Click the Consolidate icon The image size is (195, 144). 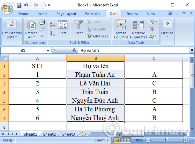pos(152,29)
